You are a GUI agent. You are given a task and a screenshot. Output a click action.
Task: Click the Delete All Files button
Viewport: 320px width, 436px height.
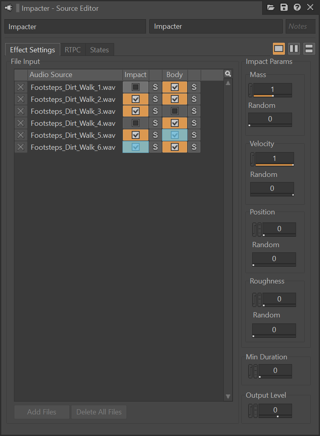pos(99,412)
